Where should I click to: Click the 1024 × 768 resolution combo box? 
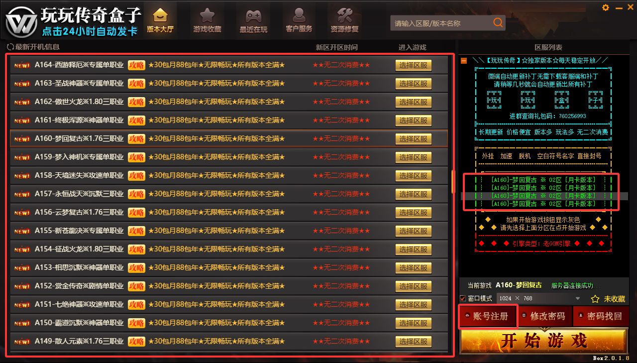click(x=532, y=298)
